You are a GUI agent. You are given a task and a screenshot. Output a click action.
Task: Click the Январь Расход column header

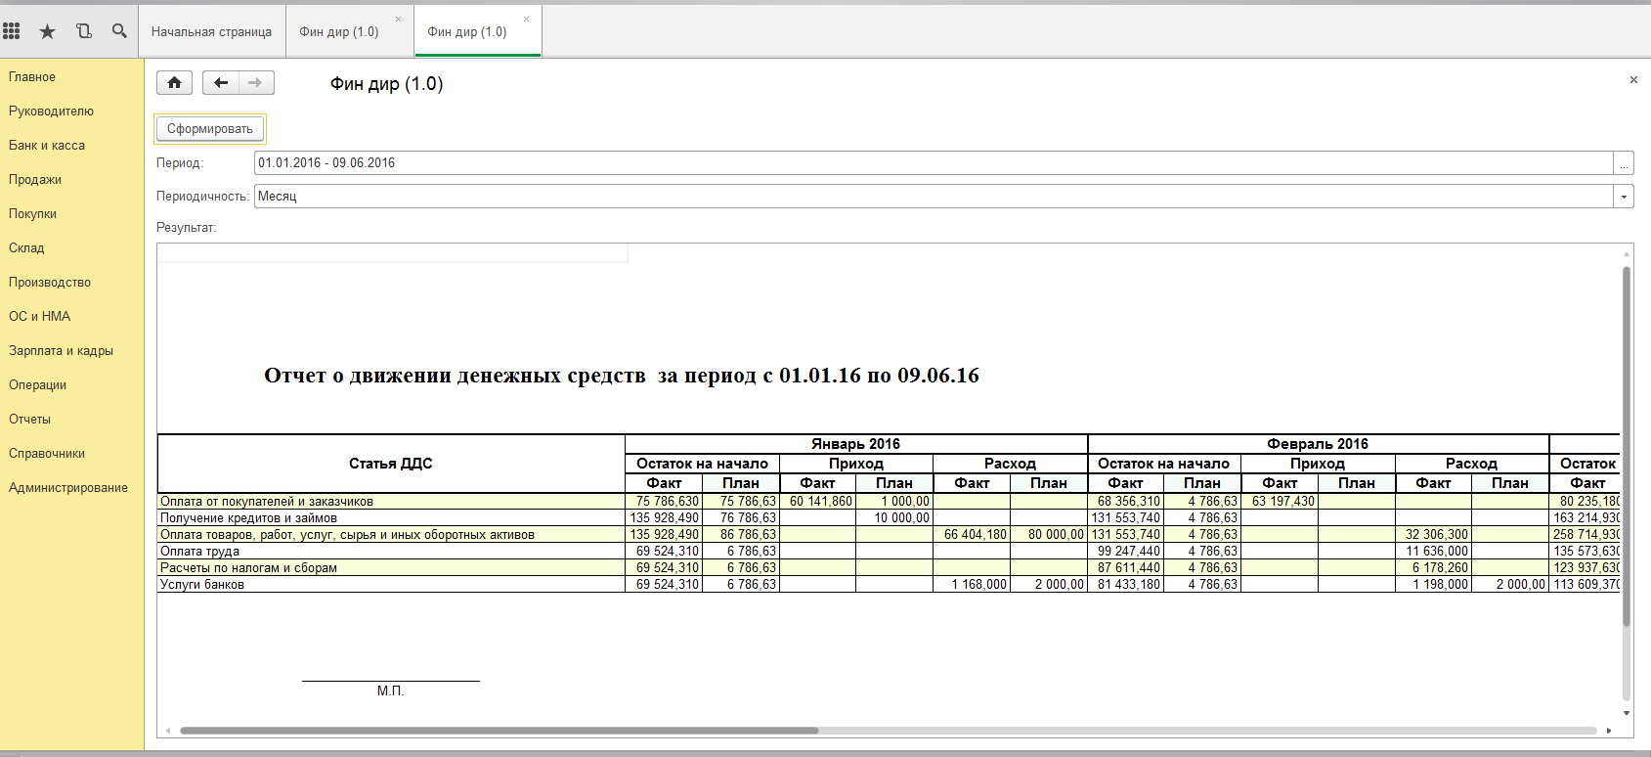tap(1010, 464)
